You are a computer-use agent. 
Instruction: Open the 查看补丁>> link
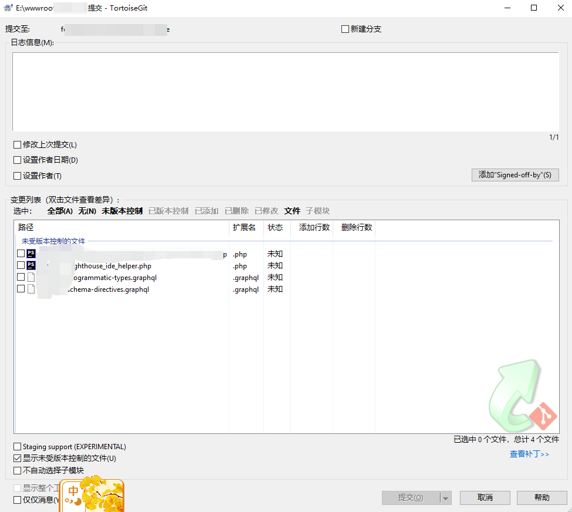tap(529, 454)
